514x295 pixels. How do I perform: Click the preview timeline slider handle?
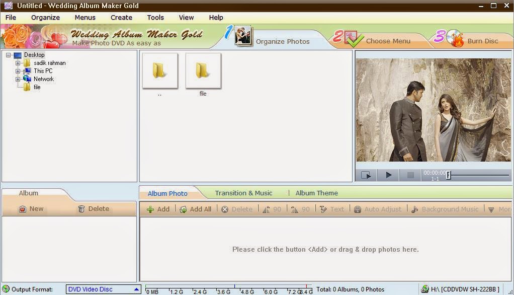[x=449, y=175]
